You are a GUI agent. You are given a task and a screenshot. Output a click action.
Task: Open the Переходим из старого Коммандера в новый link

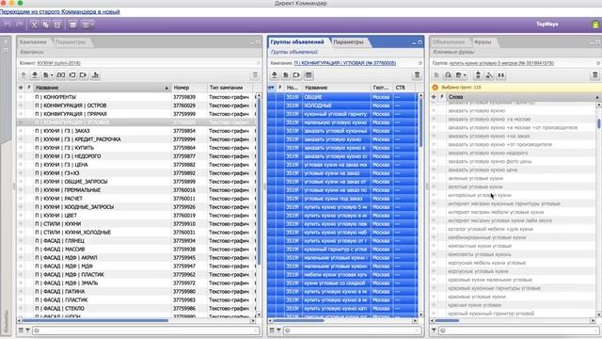coord(60,12)
